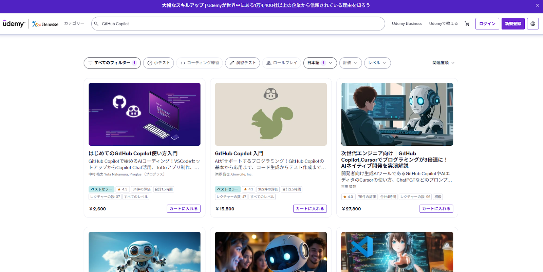Toggle the ロールプレイ filter chip
This screenshot has height=272, width=543.
[x=282, y=63]
